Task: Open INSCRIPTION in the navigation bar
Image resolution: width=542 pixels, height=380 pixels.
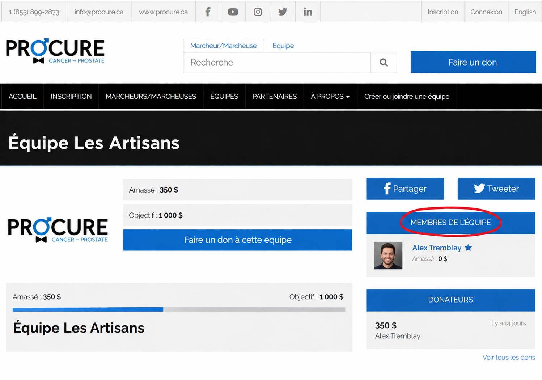Action: [x=71, y=97]
